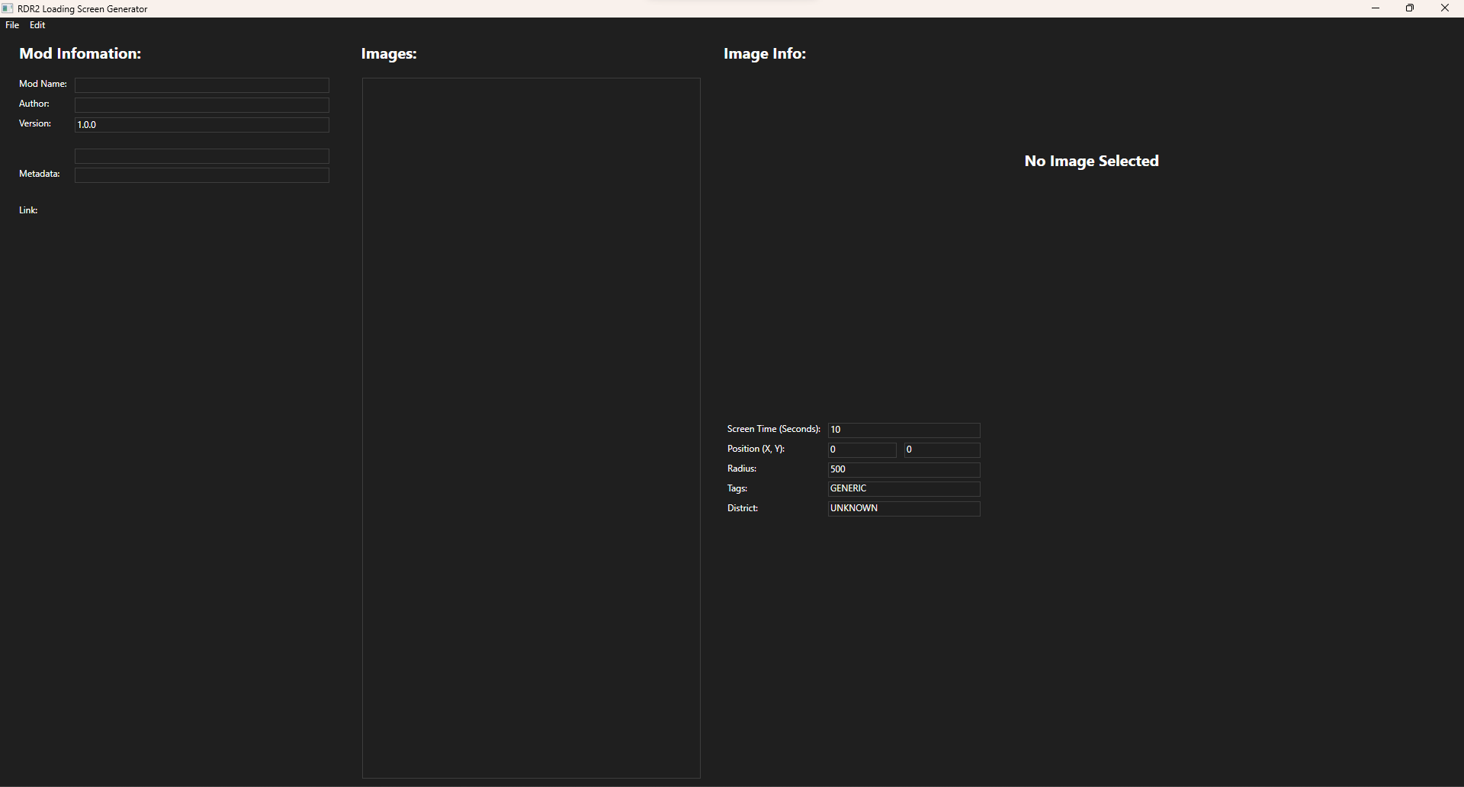This screenshot has width=1464, height=787.
Task: Click the District field showing UNKNOWN
Action: click(x=904, y=509)
